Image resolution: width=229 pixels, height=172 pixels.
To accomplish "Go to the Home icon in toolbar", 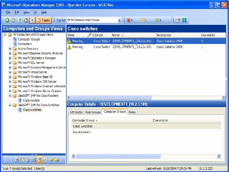I will (x=26, y=20).
